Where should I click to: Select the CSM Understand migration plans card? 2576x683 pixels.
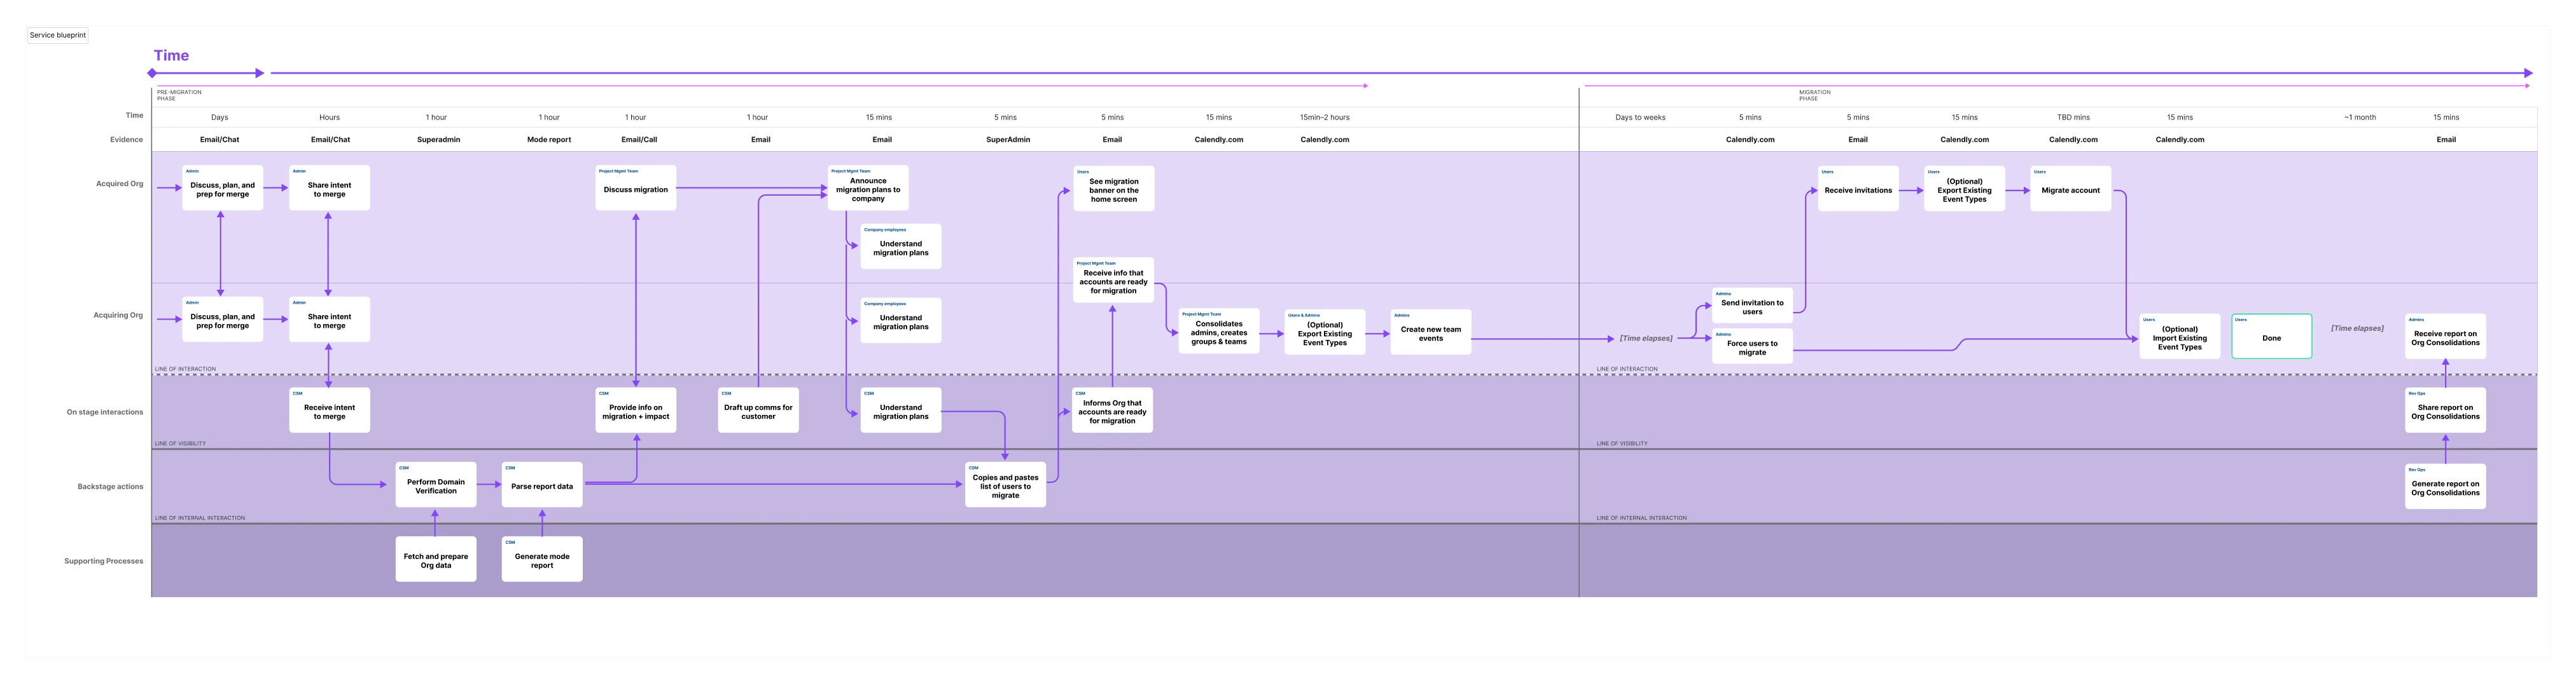[901, 410]
